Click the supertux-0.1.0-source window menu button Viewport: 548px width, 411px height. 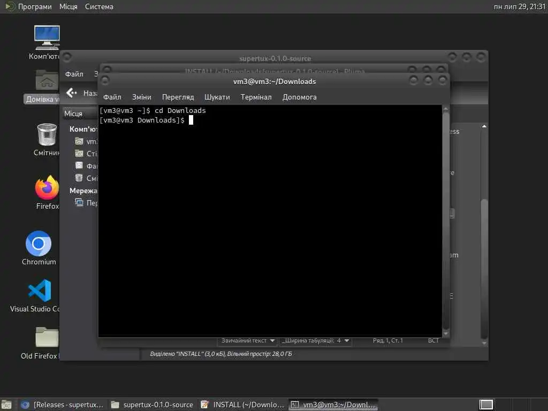coord(67,57)
